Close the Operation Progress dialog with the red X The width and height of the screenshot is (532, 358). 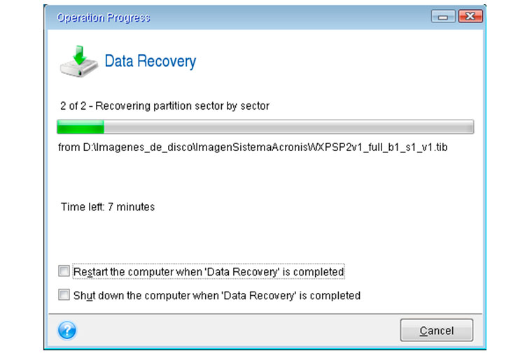(470, 16)
